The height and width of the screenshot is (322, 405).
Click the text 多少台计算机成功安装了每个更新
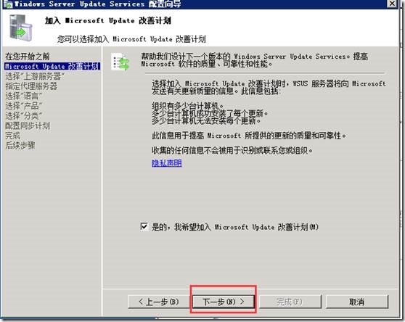pyautogui.click(x=210, y=113)
